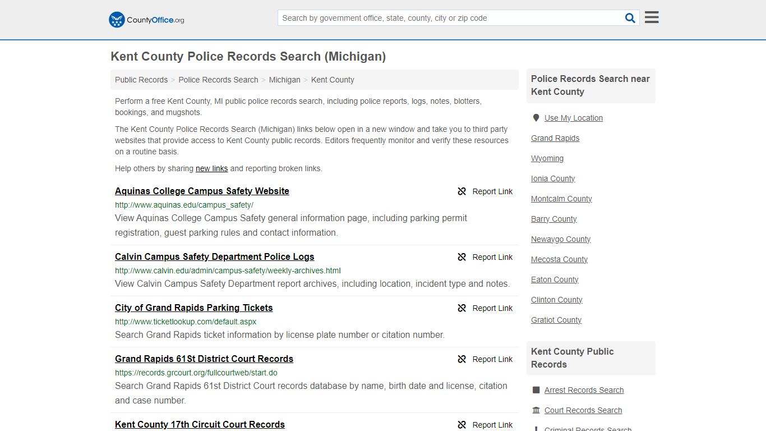Open City of Grand Rapids Parking Tickets

click(193, 308)
